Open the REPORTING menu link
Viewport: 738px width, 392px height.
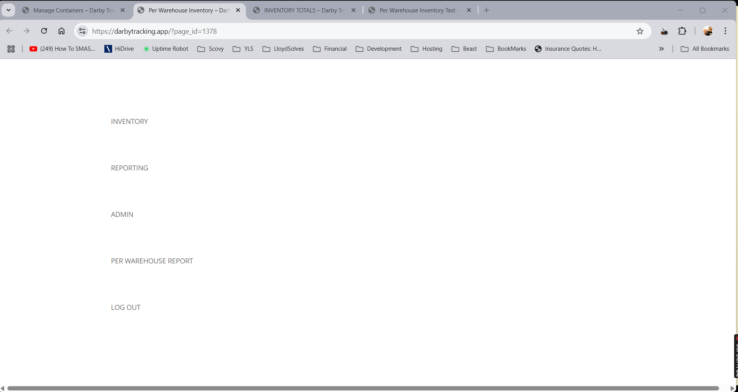(x=130, y=168)
